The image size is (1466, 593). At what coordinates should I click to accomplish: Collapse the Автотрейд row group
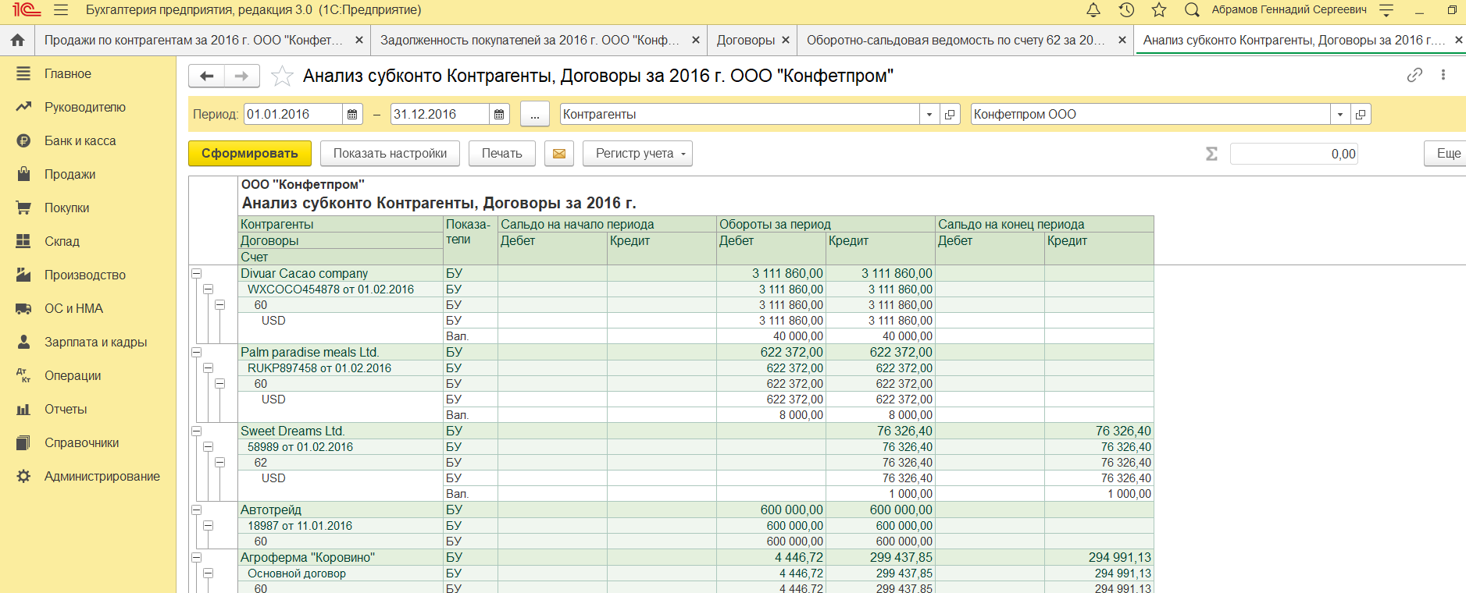click(197, 510)
